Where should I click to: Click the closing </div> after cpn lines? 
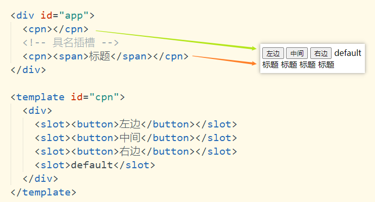(28, 70)
